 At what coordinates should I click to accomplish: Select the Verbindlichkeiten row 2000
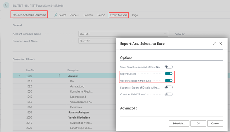point(64,118)
